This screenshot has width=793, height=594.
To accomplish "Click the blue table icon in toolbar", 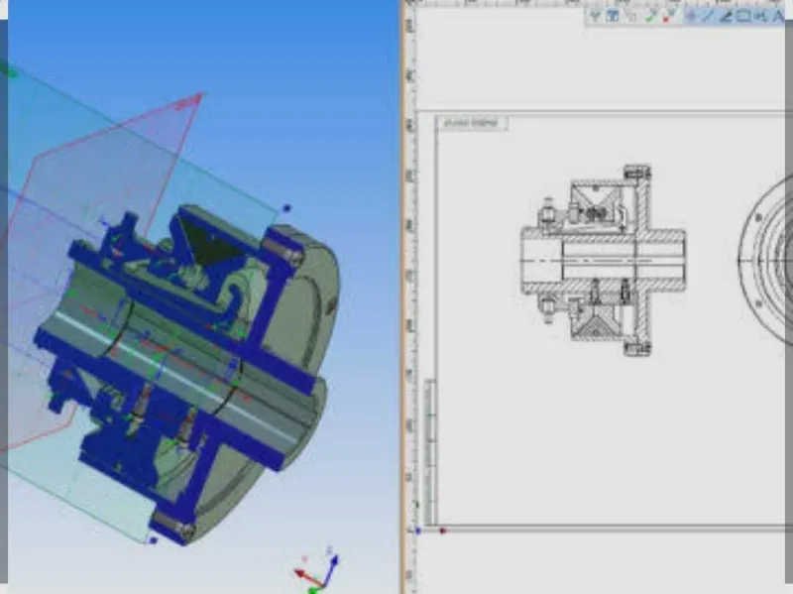I will click(x=613, y=16).
